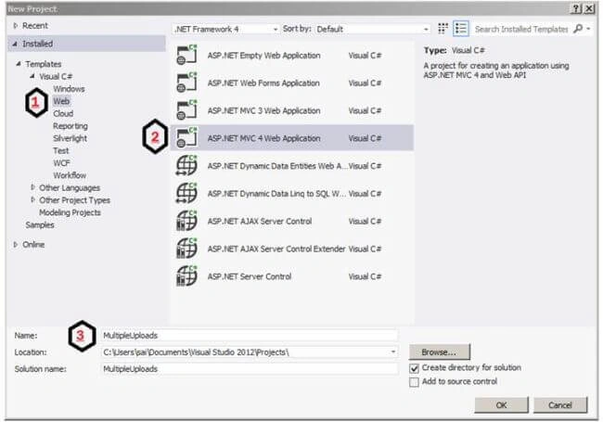Click the ASP.NET MVC 4 Web Application icon
603x422 pixels.
[x=186, y=138]
